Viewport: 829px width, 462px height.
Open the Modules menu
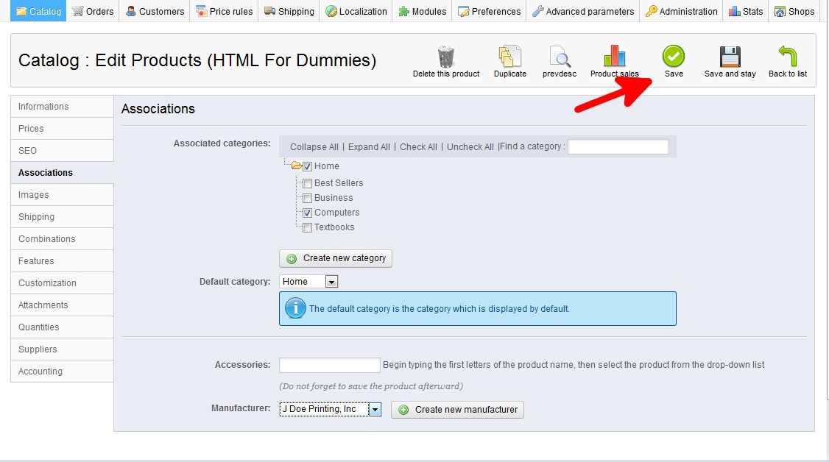(x=423, y=11)
